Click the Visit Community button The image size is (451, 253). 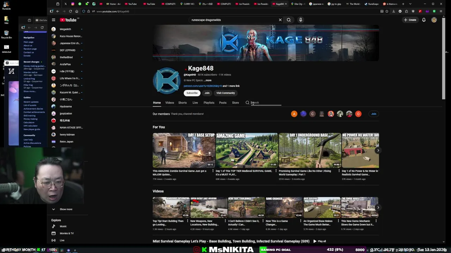pos(225,93)
